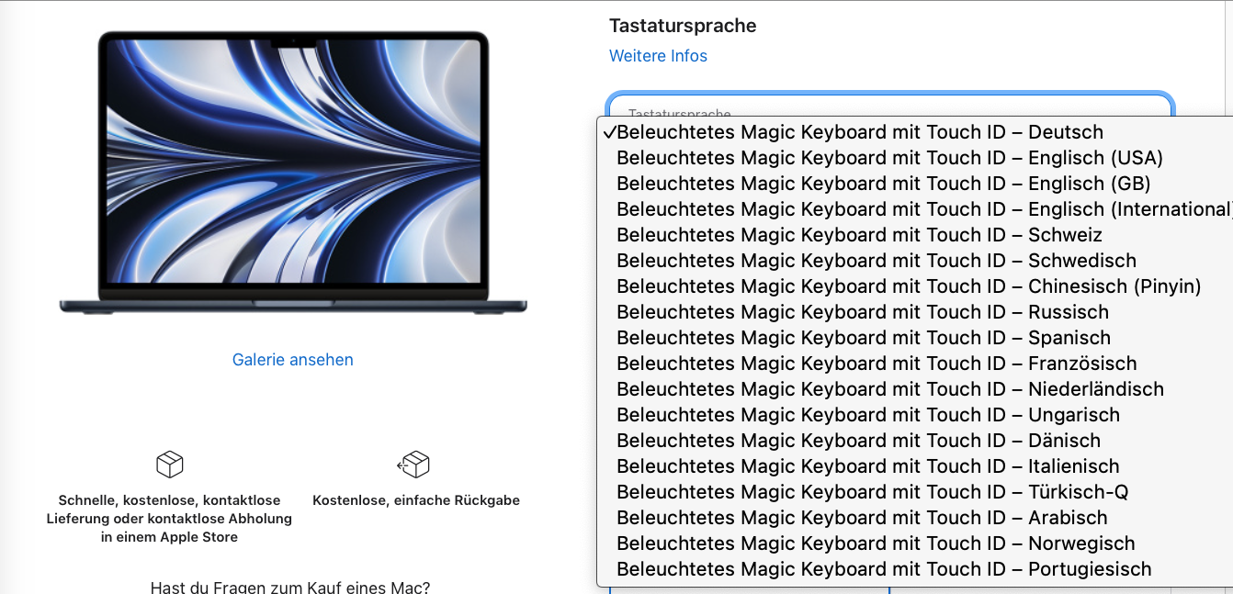Select the Deutsch keyboard option
Viewport: 1233px width, 594px height.
[914, 132]
